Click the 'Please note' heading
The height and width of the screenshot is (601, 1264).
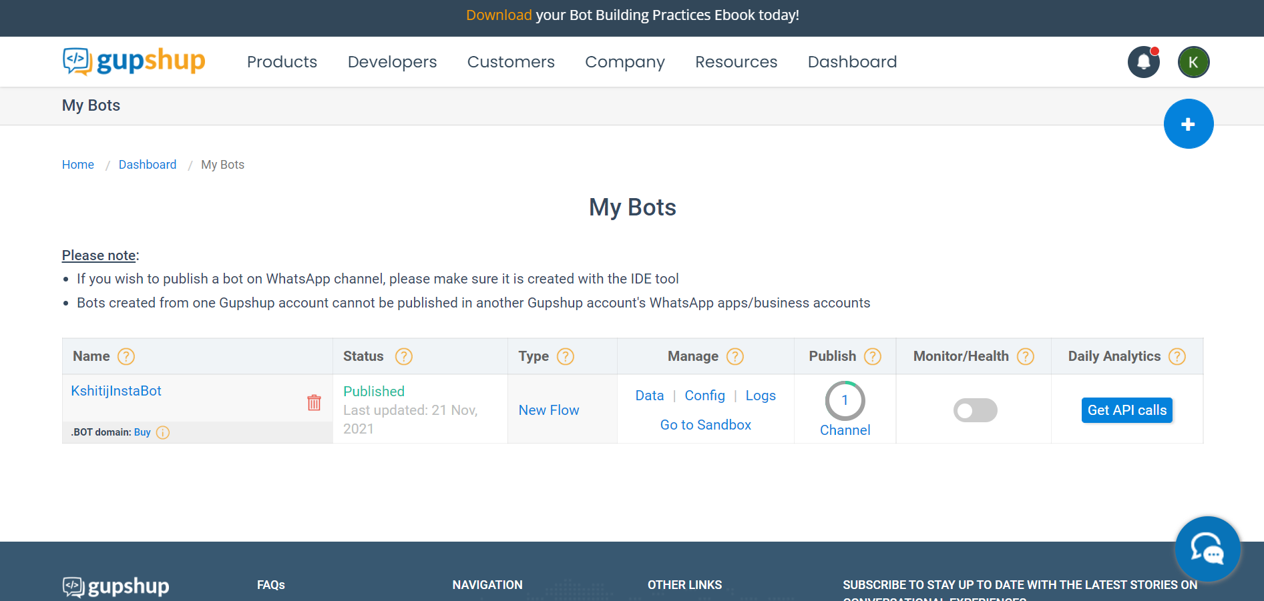99,255
